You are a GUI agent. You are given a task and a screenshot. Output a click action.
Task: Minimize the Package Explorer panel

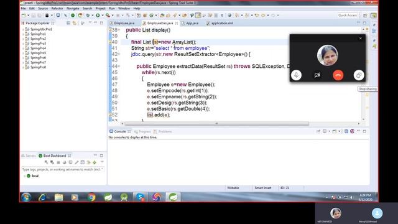tap(95, 23)
